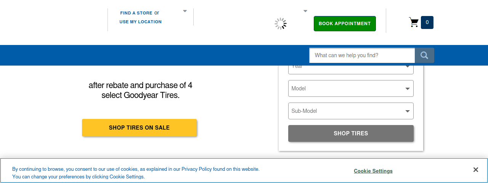Expand the arrow above the loading spinner
Image resolution: width=488 pixels, height=183 pixels.
(x=305, y=11)
